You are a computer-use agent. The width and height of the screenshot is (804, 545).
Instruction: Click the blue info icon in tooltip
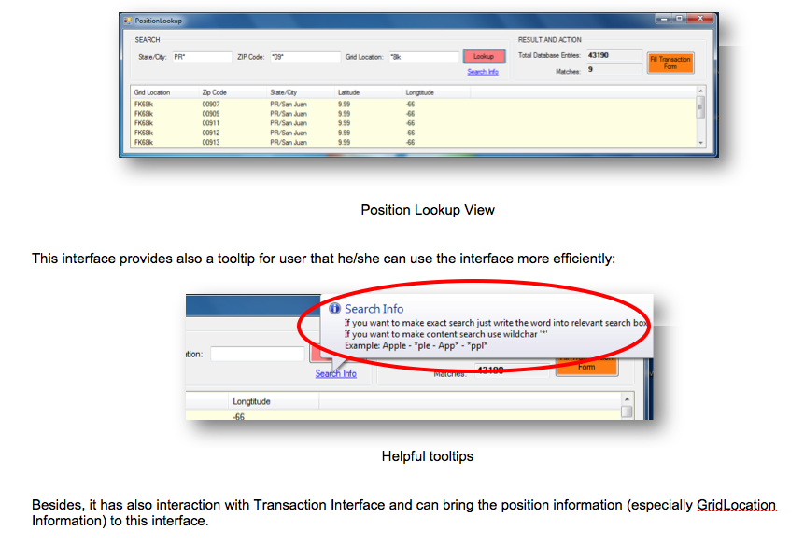tap(335, 309)
